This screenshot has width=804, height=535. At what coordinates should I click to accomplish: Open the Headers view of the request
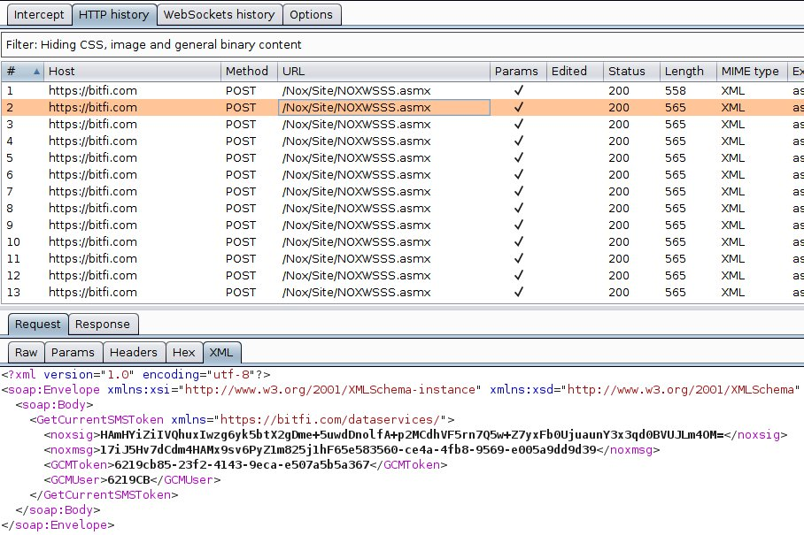[x=134, y=352]
